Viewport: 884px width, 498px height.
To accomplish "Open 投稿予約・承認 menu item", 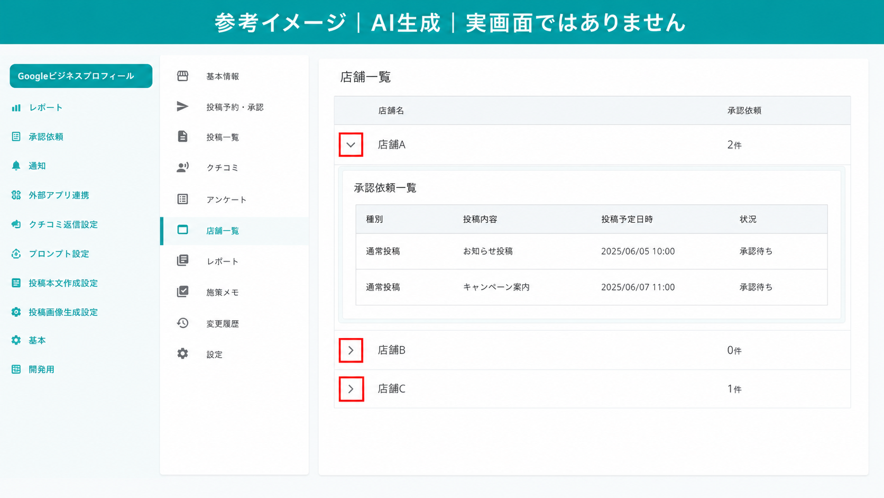I will 235,107.
